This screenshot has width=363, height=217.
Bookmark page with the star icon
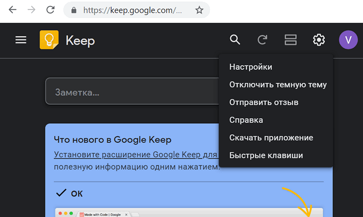(x=199, y=10)
